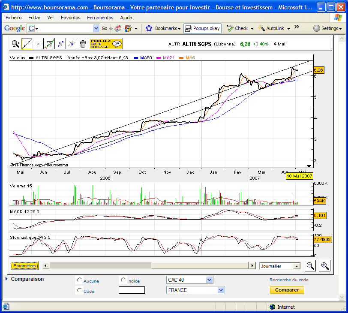348x313 pixels.
Task: Click the trash bin delete drawings icon
Action: [x=83, y=44]
